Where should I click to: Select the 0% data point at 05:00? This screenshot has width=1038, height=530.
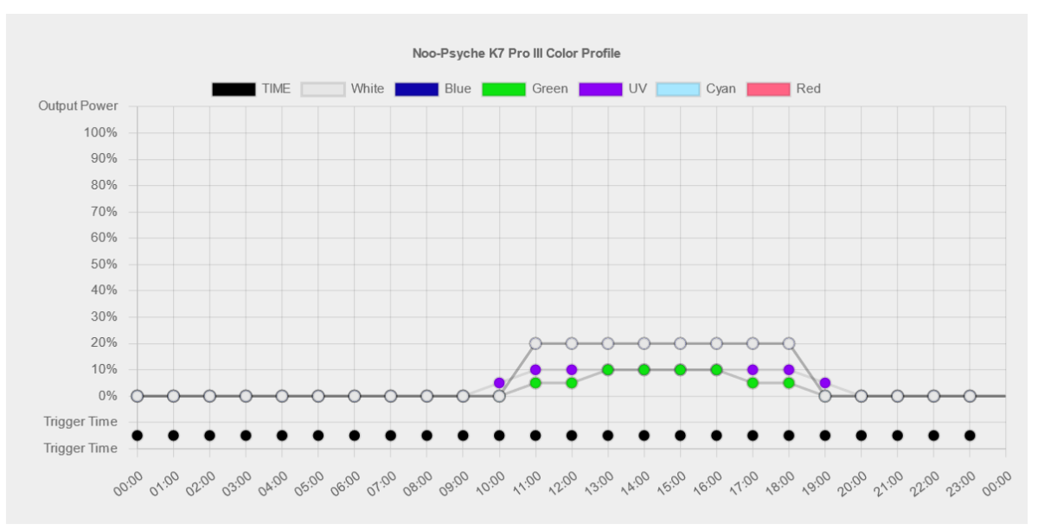[318, 396]
